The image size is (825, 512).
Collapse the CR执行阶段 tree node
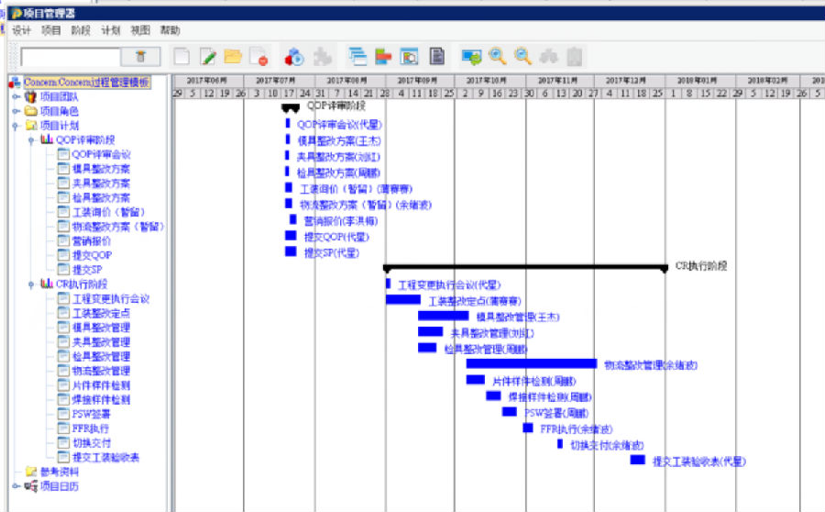pyautogui.click(x=31, y=284)
